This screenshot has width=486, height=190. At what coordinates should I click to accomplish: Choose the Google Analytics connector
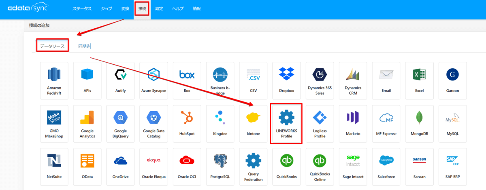pos(87,123)
